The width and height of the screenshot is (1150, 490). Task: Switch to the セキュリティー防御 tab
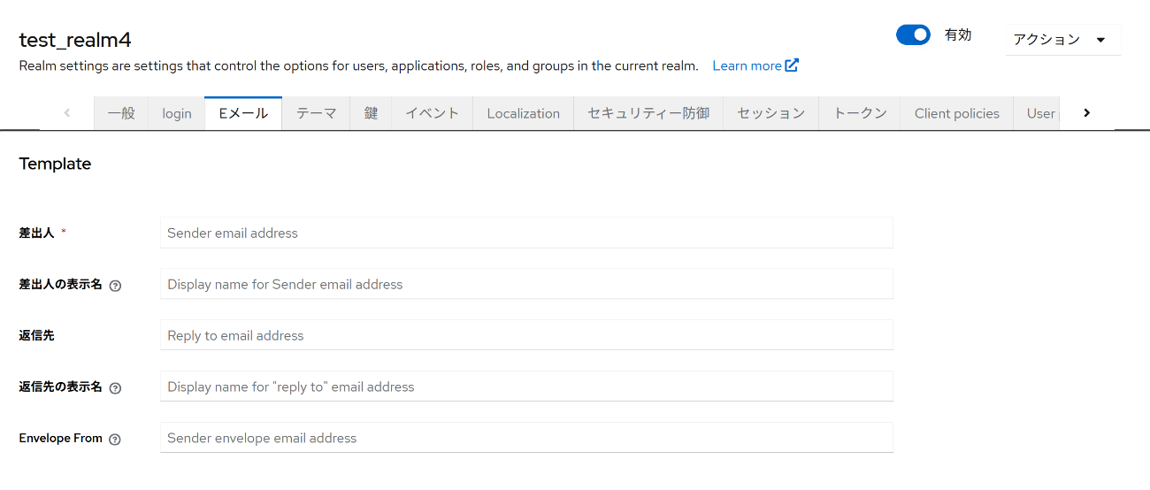(x=648, y=113)
